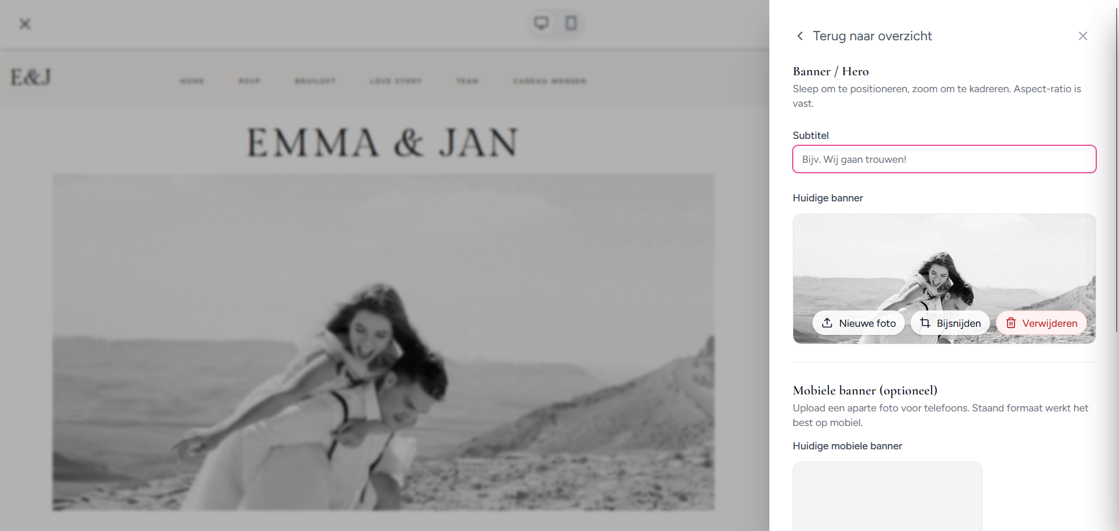Select the EMMA & JAN heading in the preview

[383, 143]
